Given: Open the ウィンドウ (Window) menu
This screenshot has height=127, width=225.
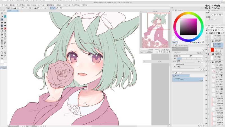Looking at the screenshot, I should 76,5.
